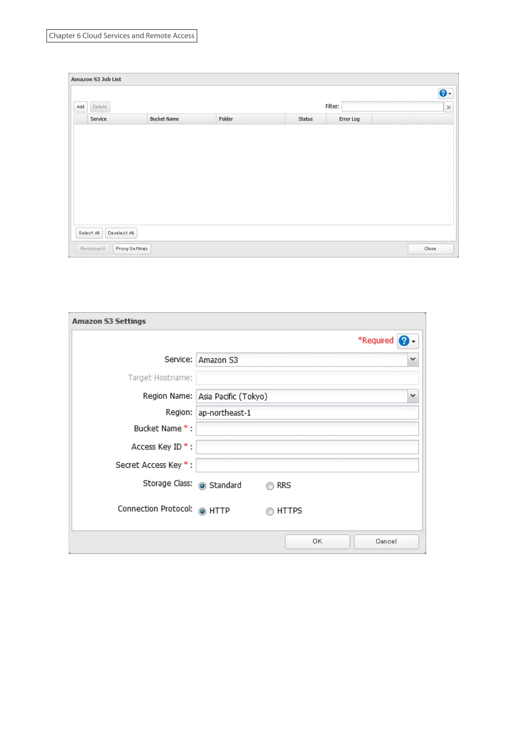The width and height of the screenshot is (516, 730).
Task: Click the Delete button in Job List
Action: click(x=100, y=107)
